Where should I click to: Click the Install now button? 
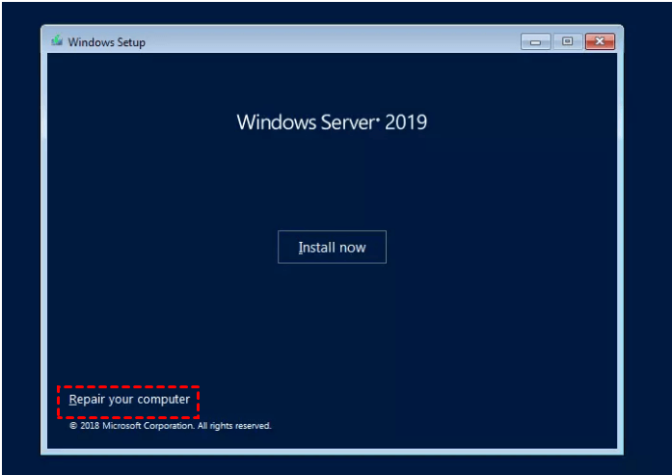click(332, 248)
